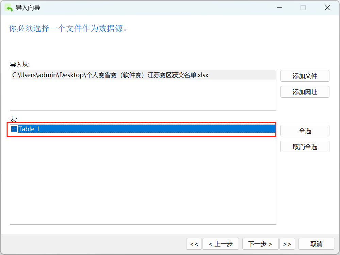
Task: Select the xlsx file path in import list
Action: click(143, 75)
